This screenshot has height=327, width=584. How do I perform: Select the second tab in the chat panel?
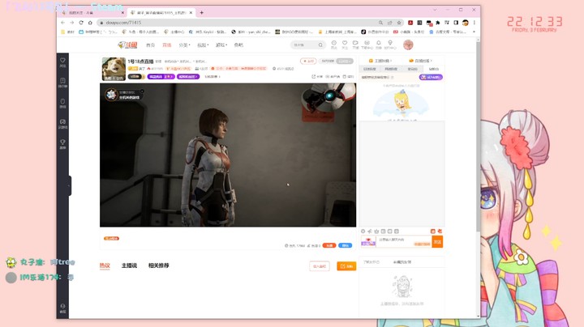[391, 69]
